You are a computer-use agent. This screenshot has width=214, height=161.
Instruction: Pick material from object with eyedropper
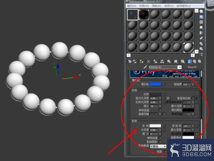(x=145, y=67)
